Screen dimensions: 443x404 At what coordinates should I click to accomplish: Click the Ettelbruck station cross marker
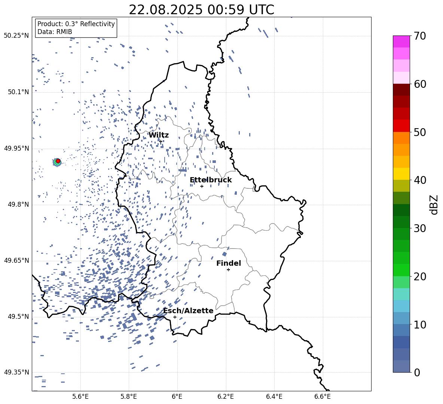click(x=202, y=186)
